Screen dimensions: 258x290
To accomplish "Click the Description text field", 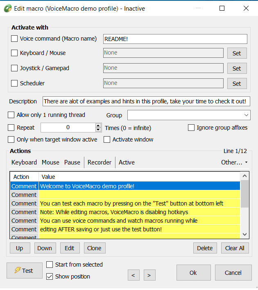I will pyautogui.click(x=146, y=101).
